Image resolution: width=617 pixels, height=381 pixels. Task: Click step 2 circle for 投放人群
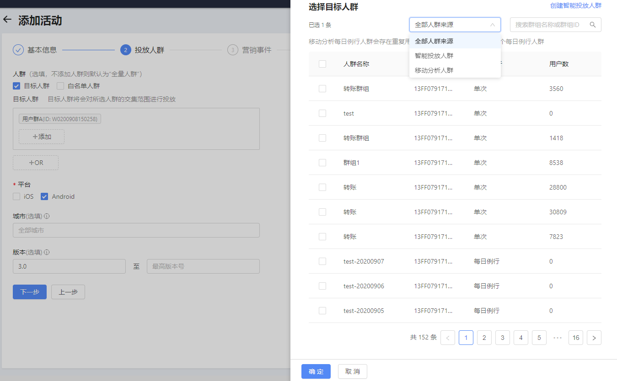[x=126, y=50]
